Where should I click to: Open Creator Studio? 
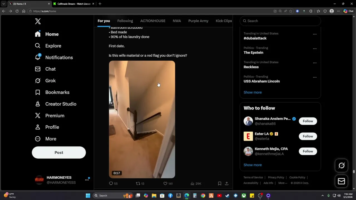55,104
